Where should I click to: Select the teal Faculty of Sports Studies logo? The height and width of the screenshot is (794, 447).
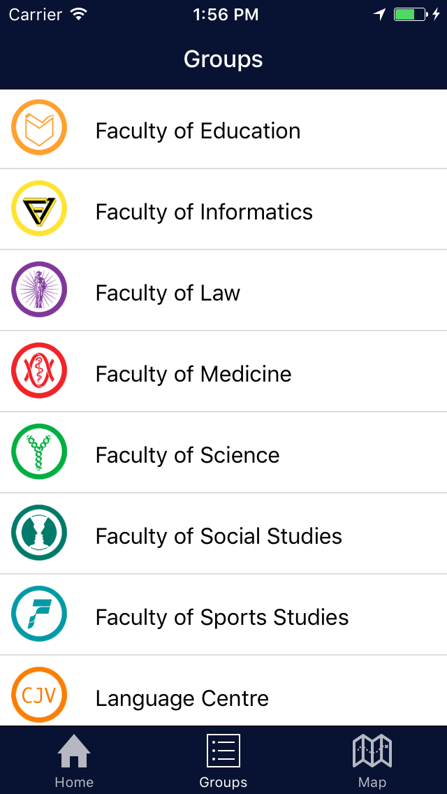[39, 614]
